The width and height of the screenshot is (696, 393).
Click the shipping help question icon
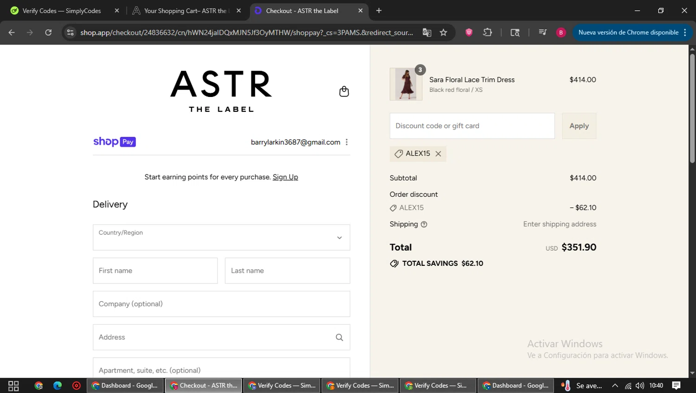pyautogui.click(x=424, y=225)
